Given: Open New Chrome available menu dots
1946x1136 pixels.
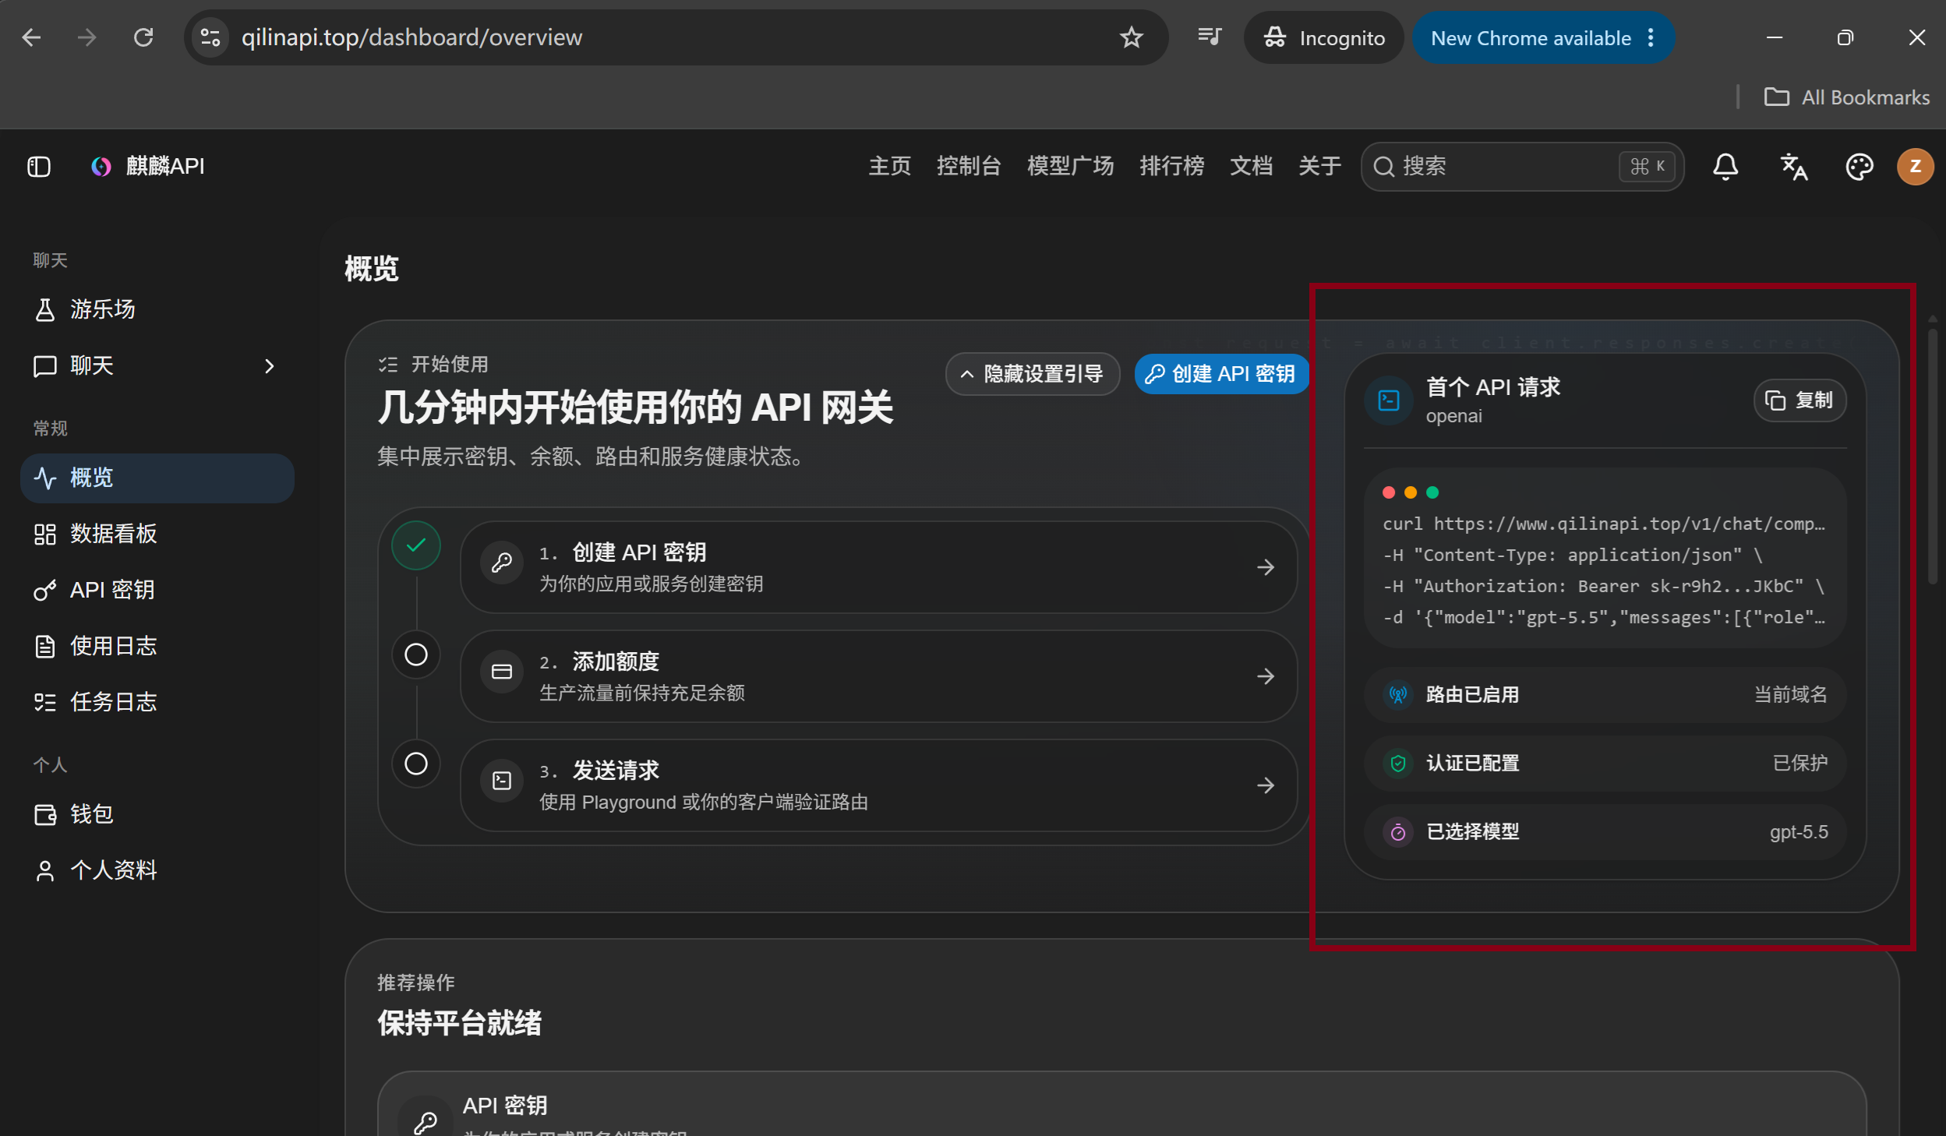Looking at the screenshot, I should (x=1651, y=38).
